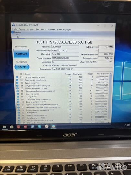
Task: Click status circle of attribute 07 row
Action: click(18, 91)
